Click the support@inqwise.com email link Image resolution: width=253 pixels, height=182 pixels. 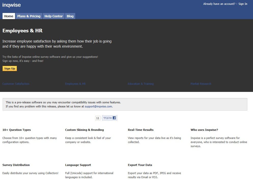point(98,106)
